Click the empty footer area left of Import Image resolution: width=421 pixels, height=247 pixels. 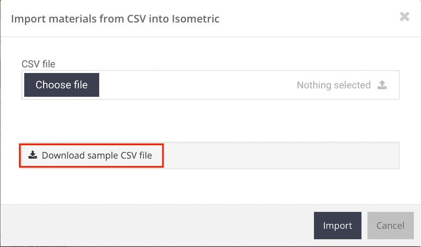click(157, 225)
